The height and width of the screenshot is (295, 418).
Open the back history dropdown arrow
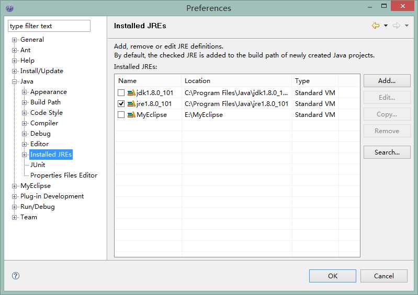[x=386, y=26]
